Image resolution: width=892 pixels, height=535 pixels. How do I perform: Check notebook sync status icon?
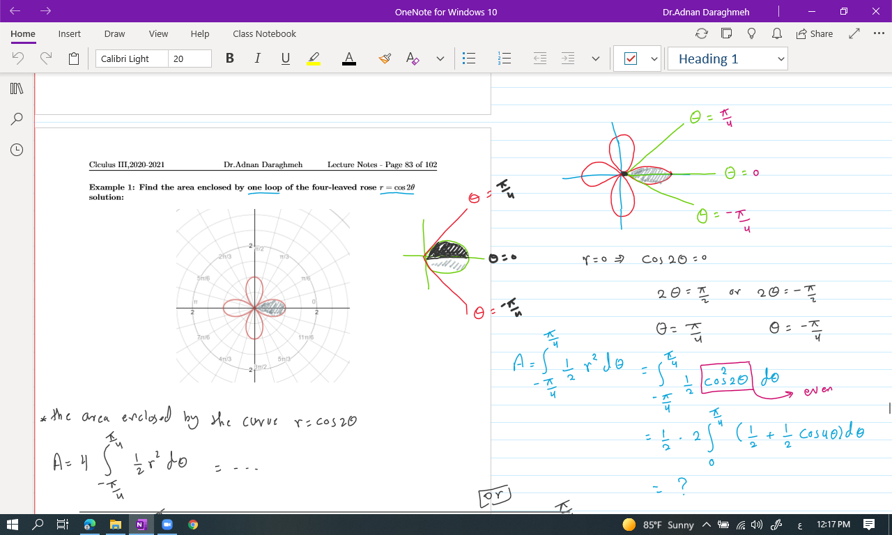click(x=702, y=33)
